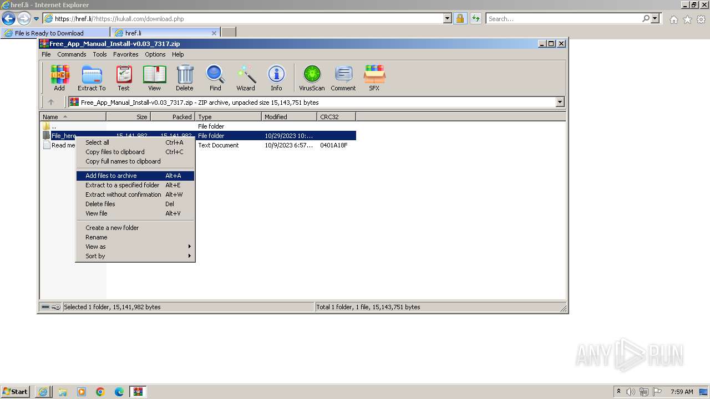The width and height of the screenshot is (710, 399).
Task: Go up one folder level arrow
Action: coord(51,102)
